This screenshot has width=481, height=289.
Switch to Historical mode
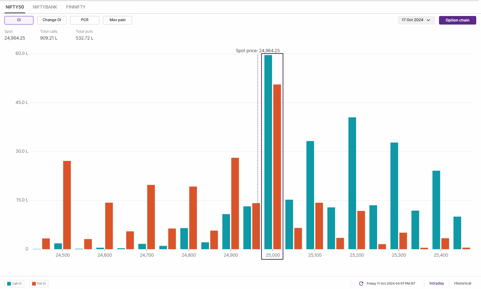[x=463, y=283]
